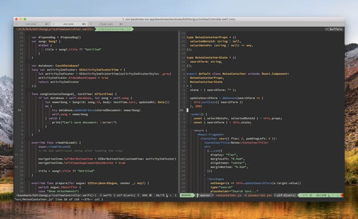Click "type NotesContainerProps" in right pane
The height and width of the screenshot is (219, 358).
point(211,38)
